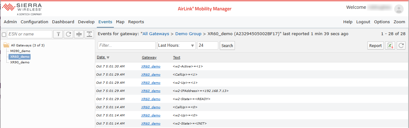409x128 pixels.
Task: Sort events by Date column
Action: click(x=101, y=57)
